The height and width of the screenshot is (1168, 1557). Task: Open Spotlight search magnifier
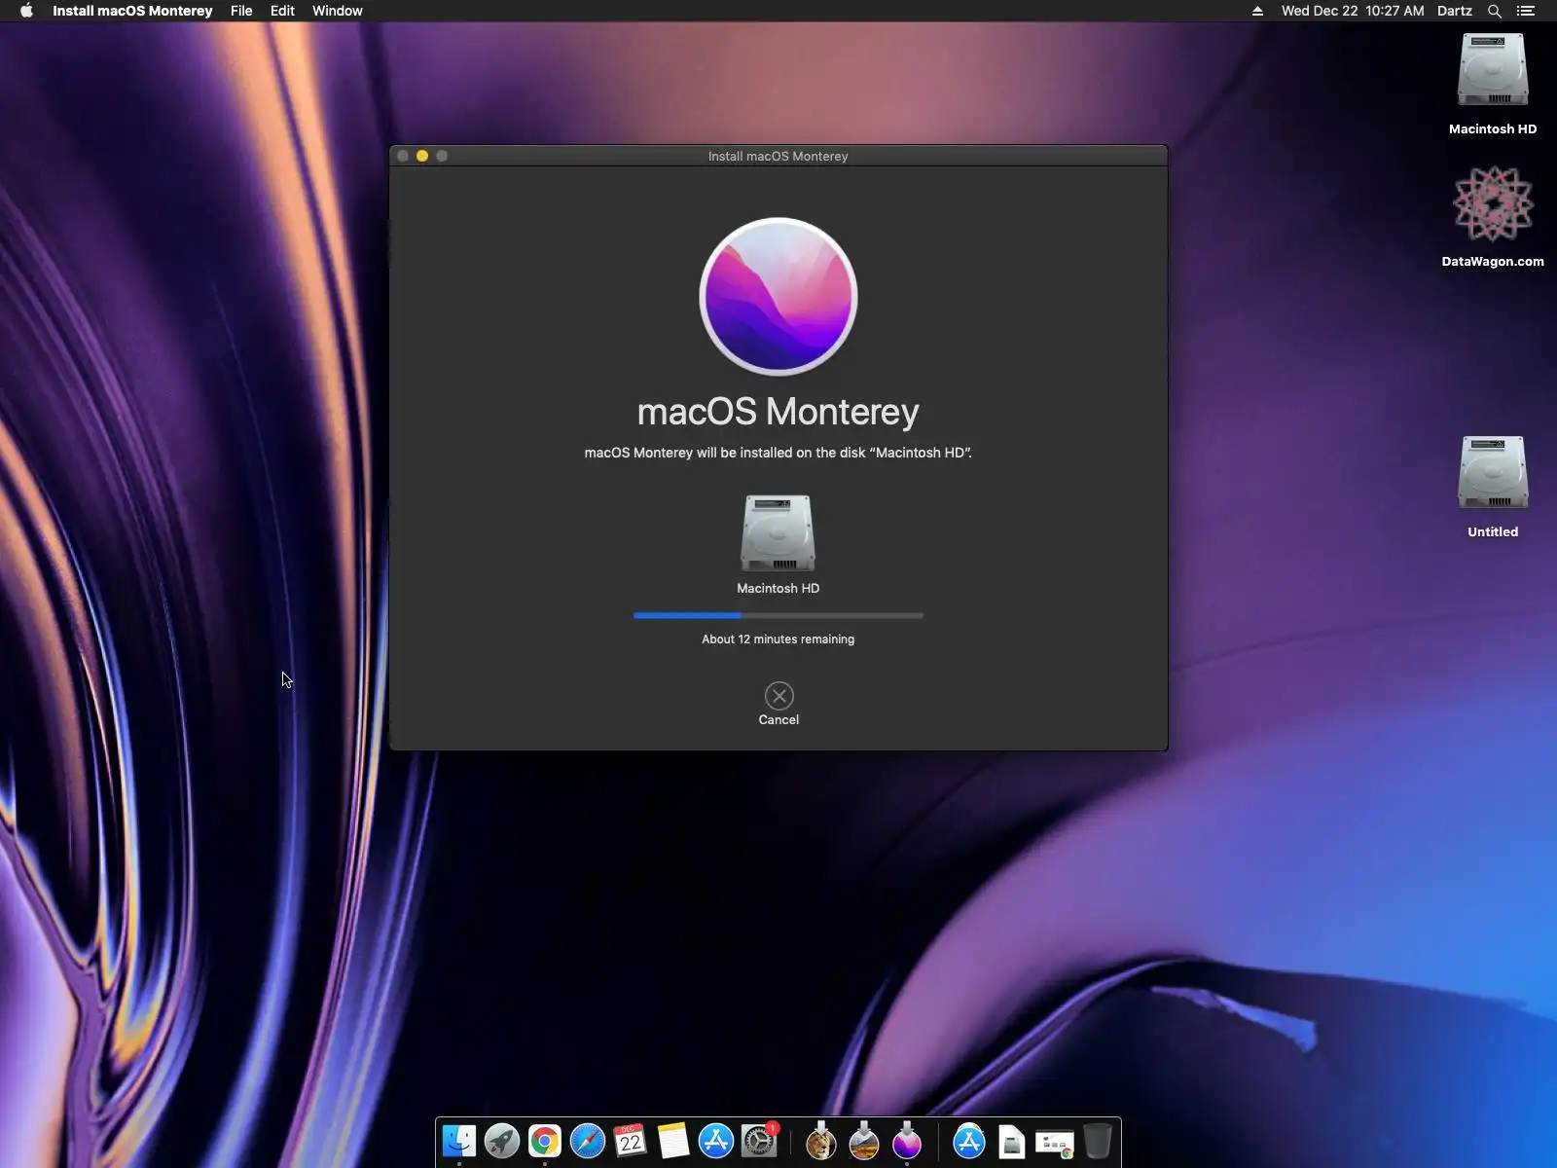point(1495,11)
